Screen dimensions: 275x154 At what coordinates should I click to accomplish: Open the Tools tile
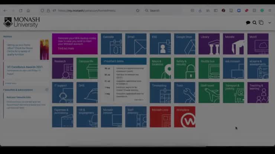pos(185,93)
